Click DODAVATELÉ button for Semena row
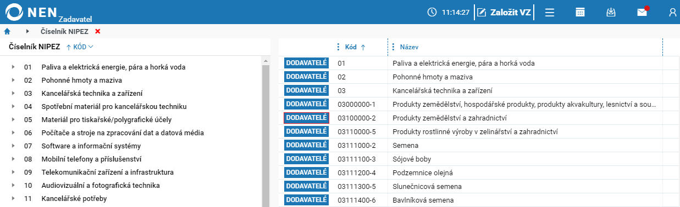Viewport: 680px width, 207px height. (306, 145)
